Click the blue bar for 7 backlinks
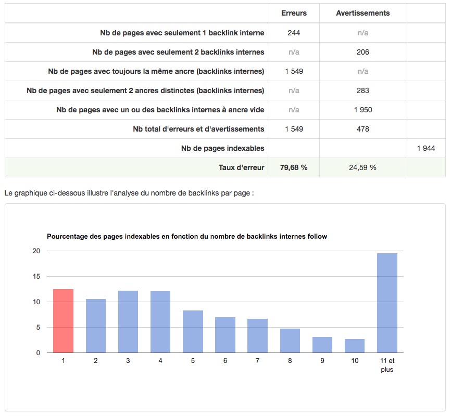The width and height of the screenshot is (451, 416). [x=257, y=336]
